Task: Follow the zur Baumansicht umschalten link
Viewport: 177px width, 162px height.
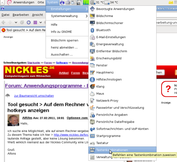Action: (x=34, y=96)
